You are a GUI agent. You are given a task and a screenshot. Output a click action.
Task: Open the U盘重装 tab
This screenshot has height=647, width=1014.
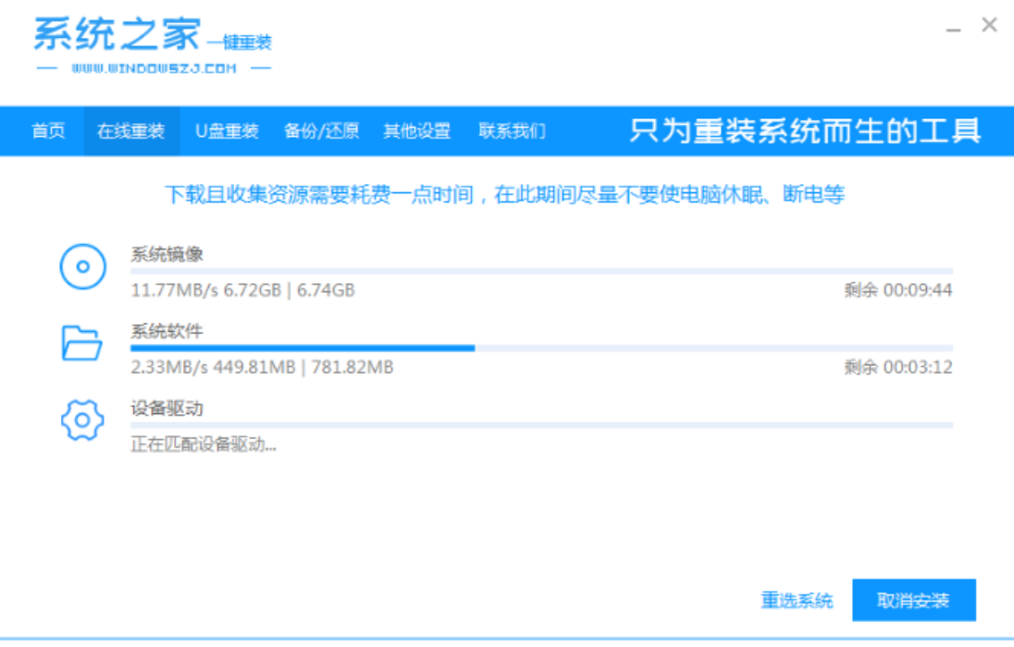pyautogui.click(x=227, y=131)
